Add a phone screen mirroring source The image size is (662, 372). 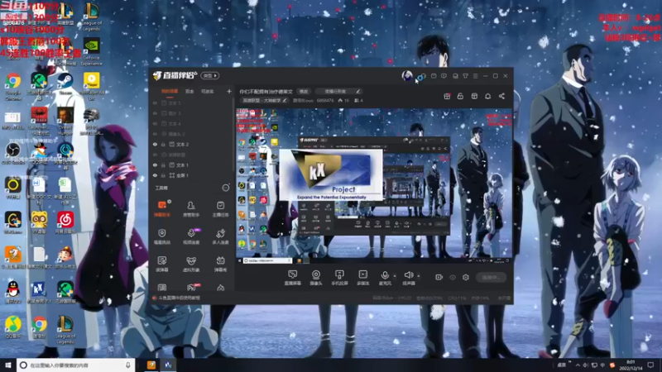point(339,278)
